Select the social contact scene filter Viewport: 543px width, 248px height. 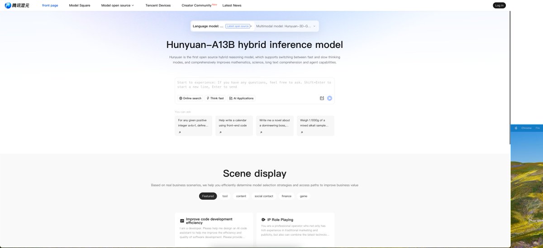264,196
